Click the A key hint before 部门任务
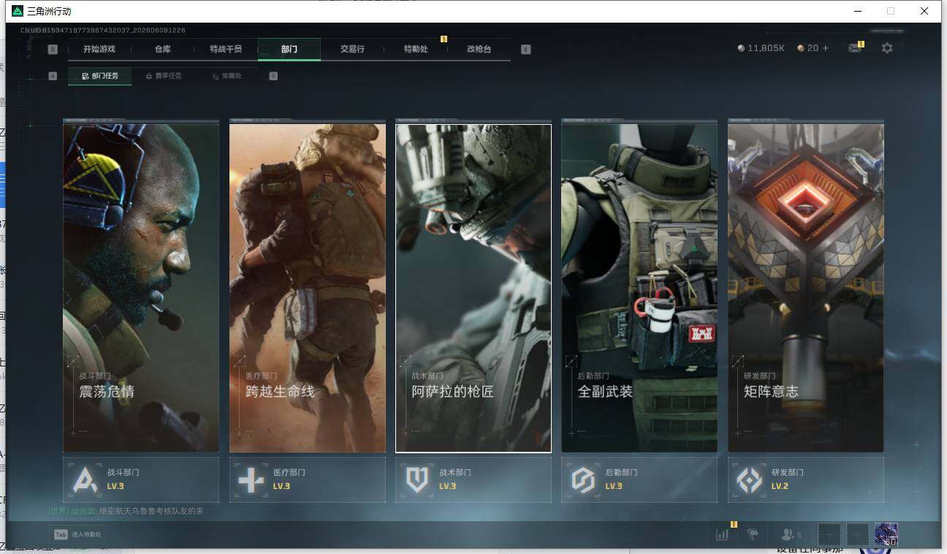The height and width of the screenshot is (554, 947). click(x=53, y=75)
